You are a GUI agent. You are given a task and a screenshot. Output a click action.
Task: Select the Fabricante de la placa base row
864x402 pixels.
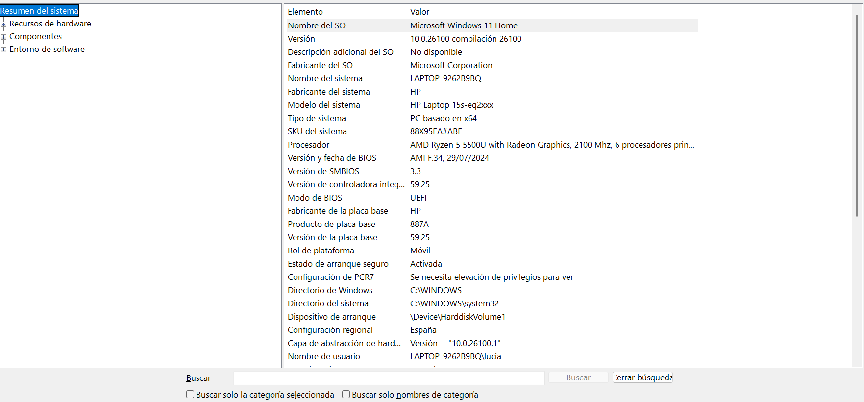coord(492,211)
